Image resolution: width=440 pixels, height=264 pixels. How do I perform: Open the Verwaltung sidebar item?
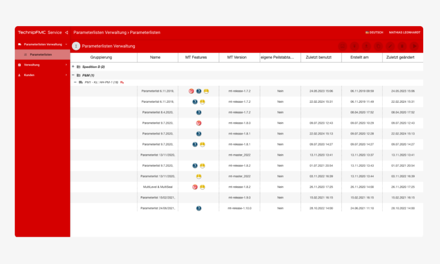click(43, 65)
